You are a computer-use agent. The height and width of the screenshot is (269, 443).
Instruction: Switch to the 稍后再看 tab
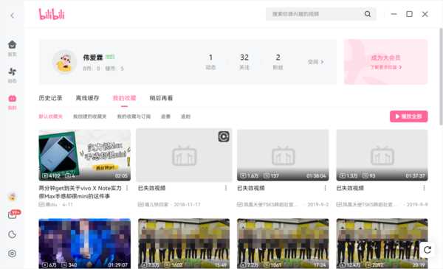point(161,98)
